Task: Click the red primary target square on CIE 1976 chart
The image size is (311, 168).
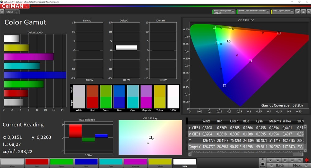Action: (279, 33)
